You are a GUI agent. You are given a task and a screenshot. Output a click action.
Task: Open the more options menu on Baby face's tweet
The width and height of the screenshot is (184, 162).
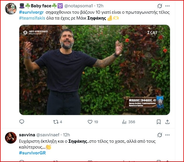[167, 6]
